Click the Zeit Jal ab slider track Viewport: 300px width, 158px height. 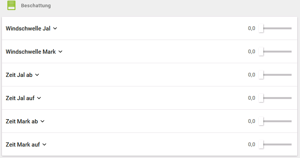[x=277, y=75]
